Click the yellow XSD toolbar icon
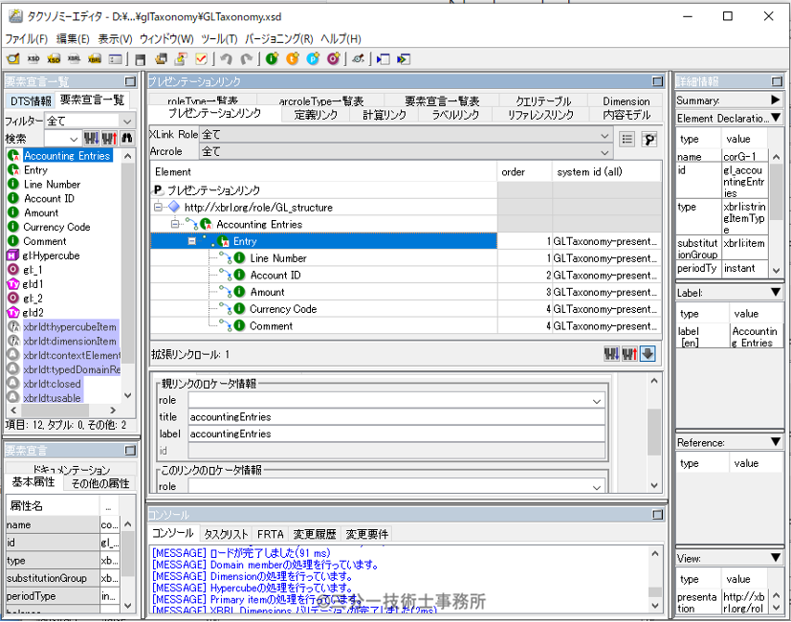Screen dimensions: 791x622 (54, 59)
